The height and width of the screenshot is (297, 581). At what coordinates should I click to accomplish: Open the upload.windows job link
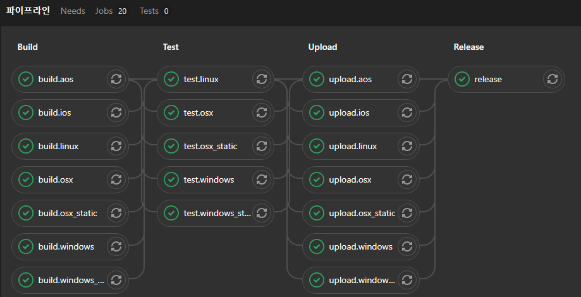[361, 246]
